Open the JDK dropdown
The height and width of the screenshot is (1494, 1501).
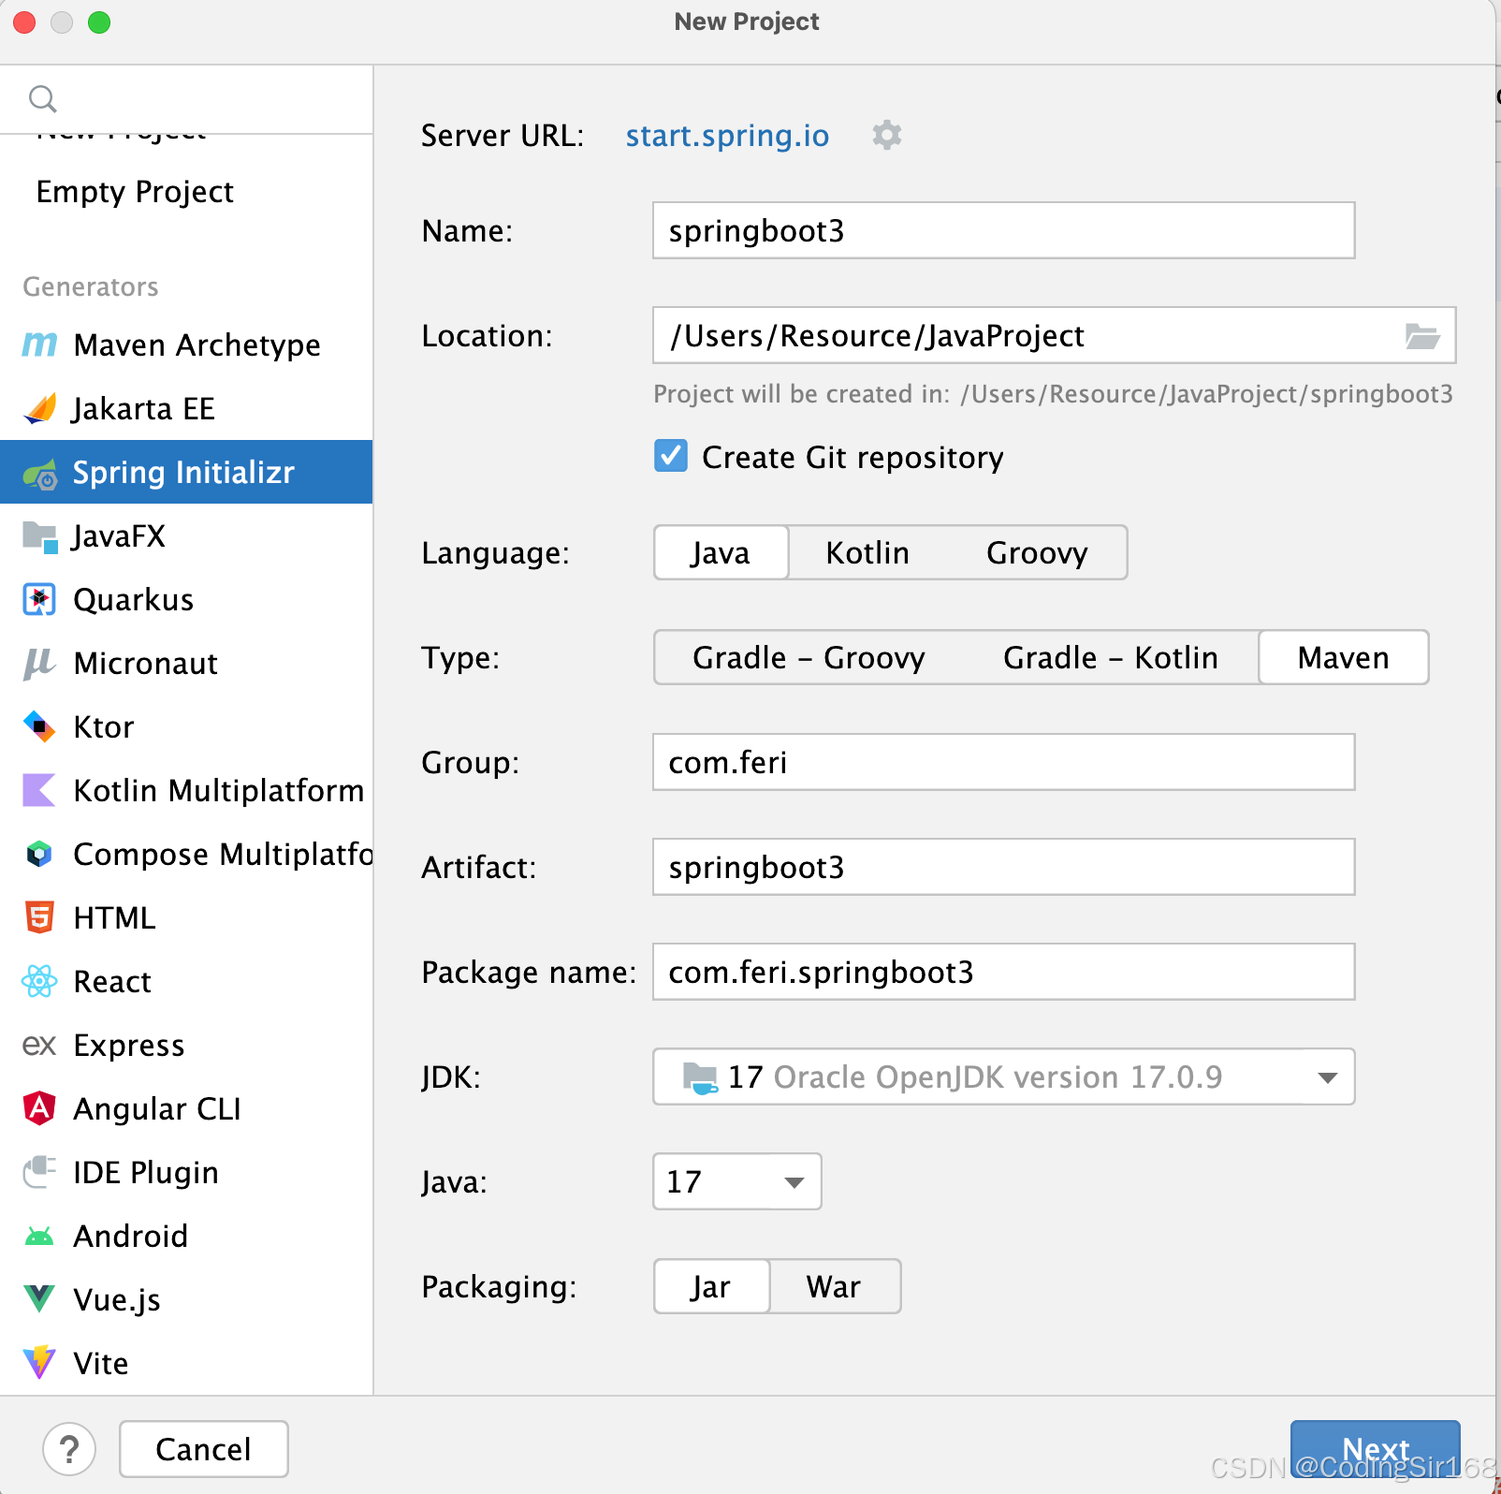coord(1004,1077)
